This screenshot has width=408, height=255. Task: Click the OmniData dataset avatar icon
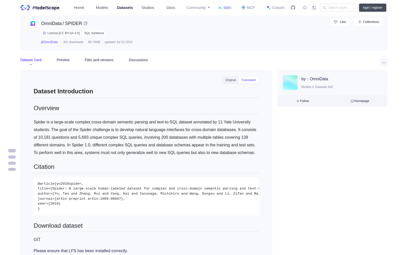click(x=33, y=23)
